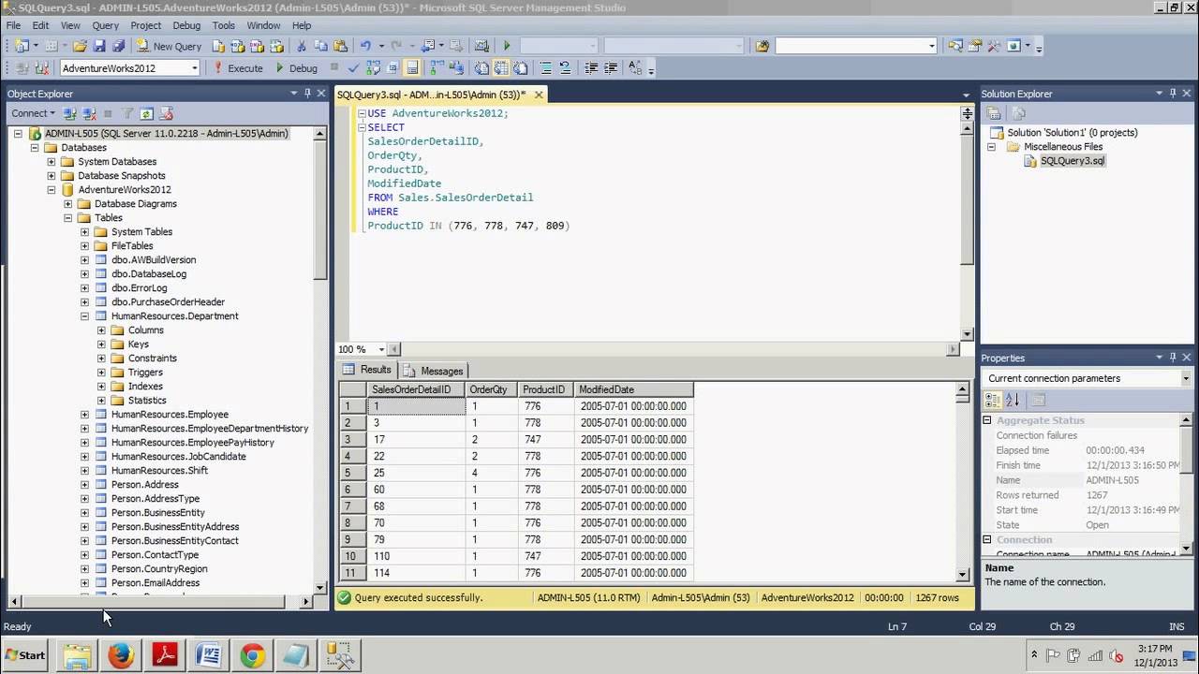Toggle Results to Grid mode icon
The image size is (1199, 674).
(x=501, y=68)
